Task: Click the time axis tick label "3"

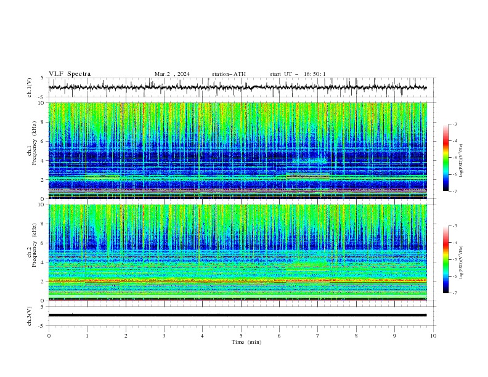Action: tap(164, 336)
